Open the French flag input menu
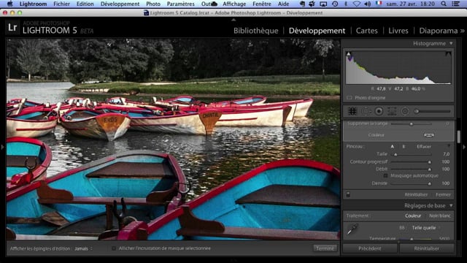Screen dimensions: 467x263 [379, 4]
